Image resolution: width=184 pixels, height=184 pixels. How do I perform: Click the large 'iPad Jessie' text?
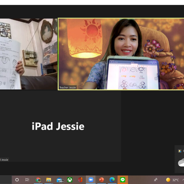pyautogui.click(x=58, y=126)
